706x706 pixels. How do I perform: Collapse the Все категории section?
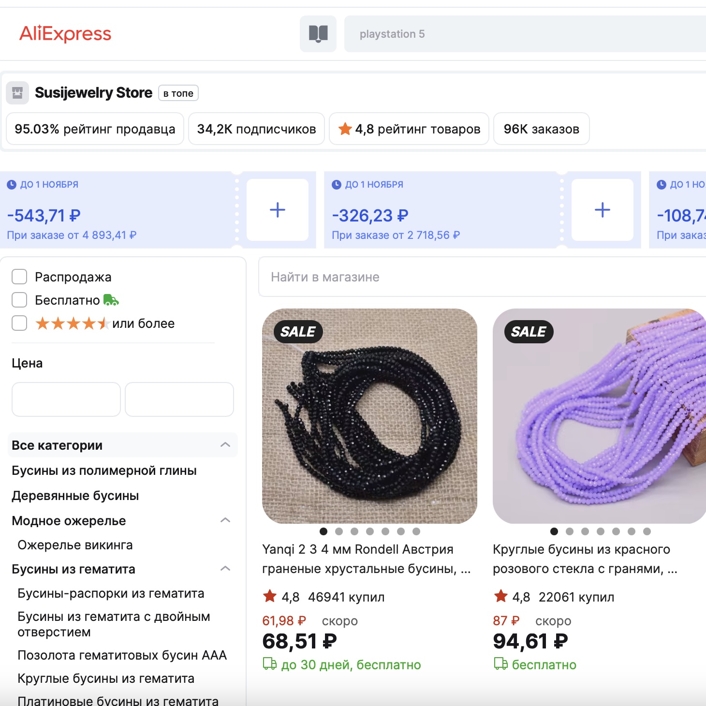tap(225, 445)
